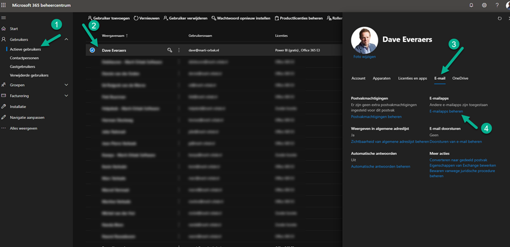Select the E-mail tab
510x247 pixels.
click(440, 78)
